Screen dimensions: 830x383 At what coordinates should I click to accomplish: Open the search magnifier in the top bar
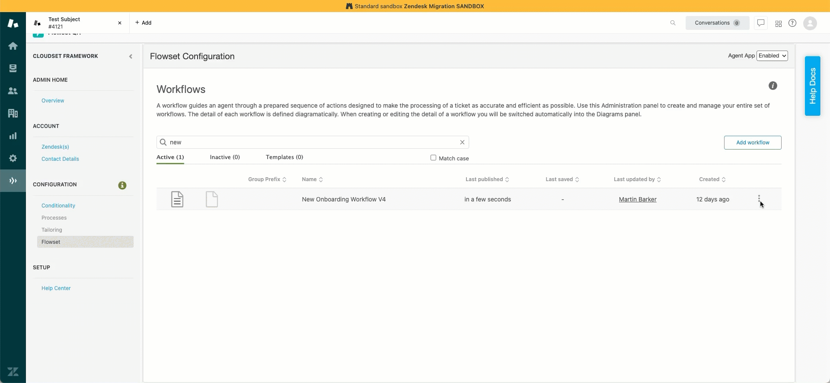(673, 23)
